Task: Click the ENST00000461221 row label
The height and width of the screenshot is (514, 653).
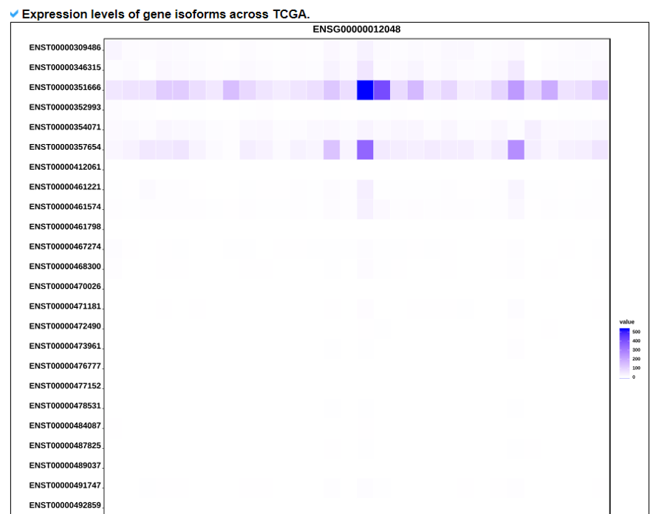Action: 65,187
